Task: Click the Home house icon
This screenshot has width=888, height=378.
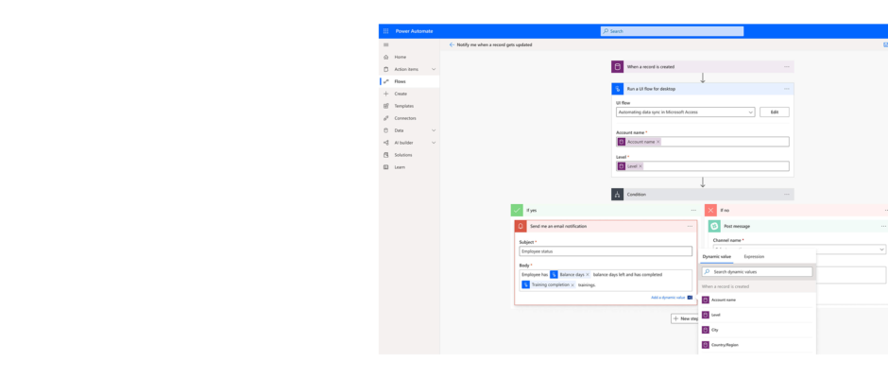Action: tap(386, 58)
